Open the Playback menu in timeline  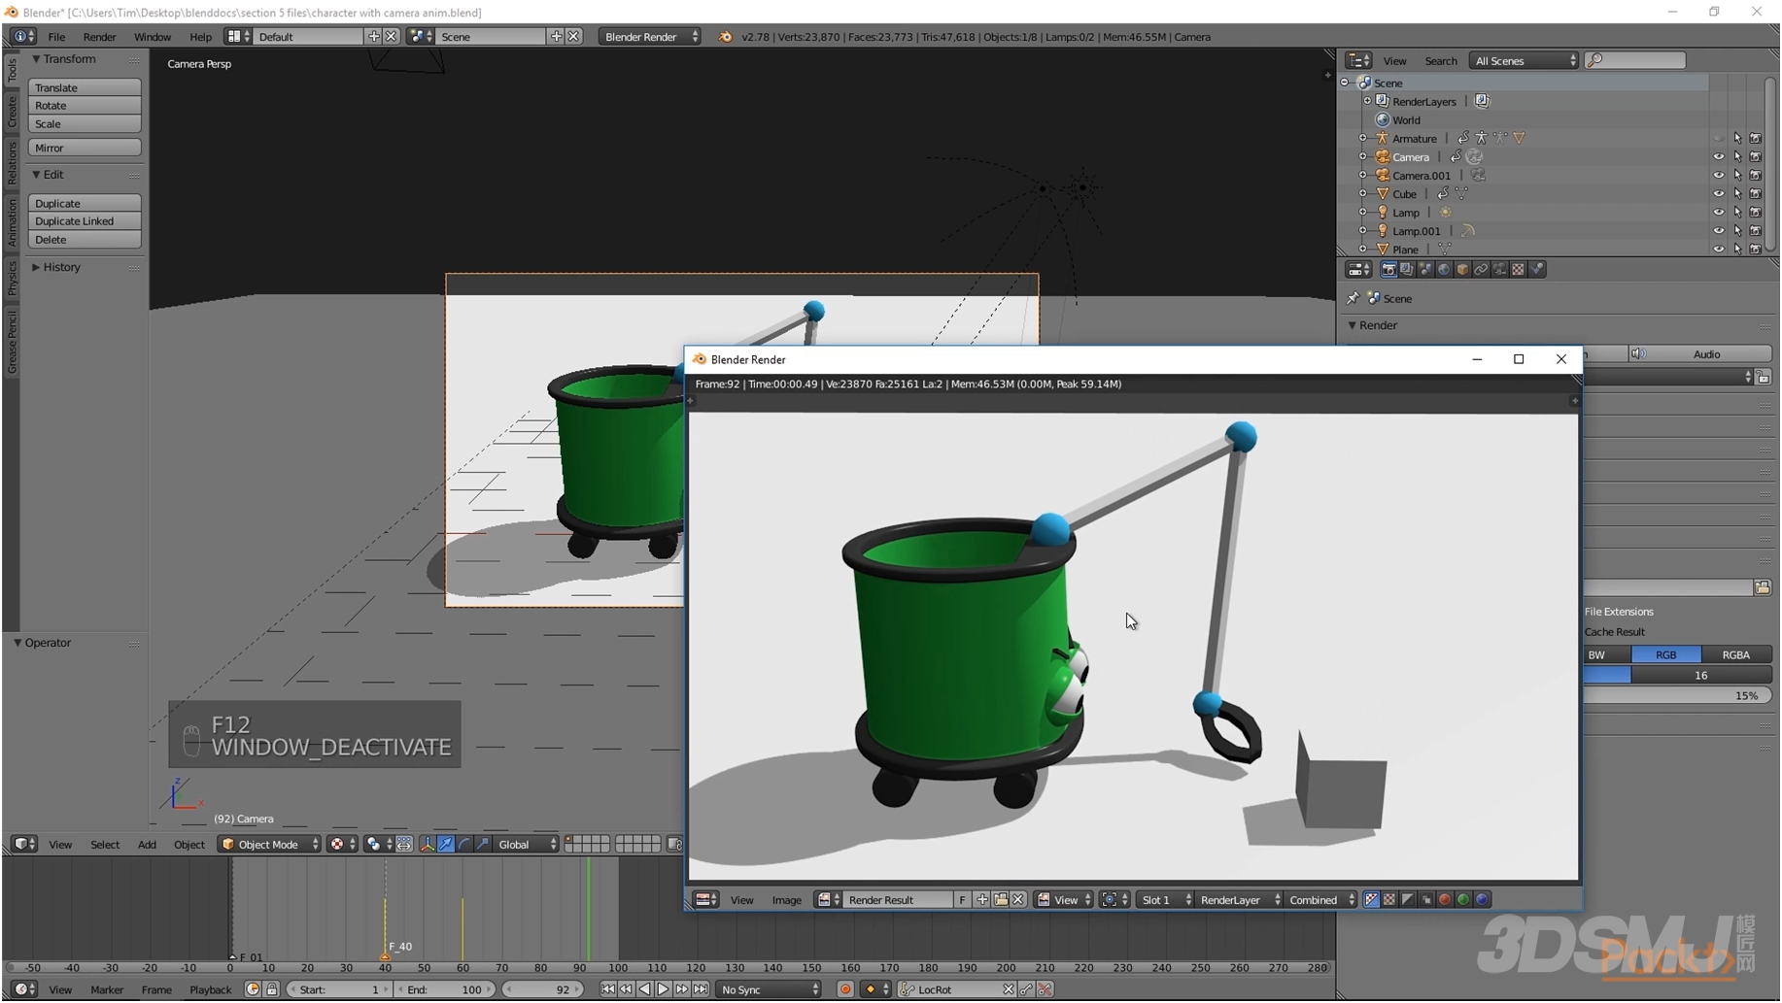pyautogui.click(x=210, y=989)
